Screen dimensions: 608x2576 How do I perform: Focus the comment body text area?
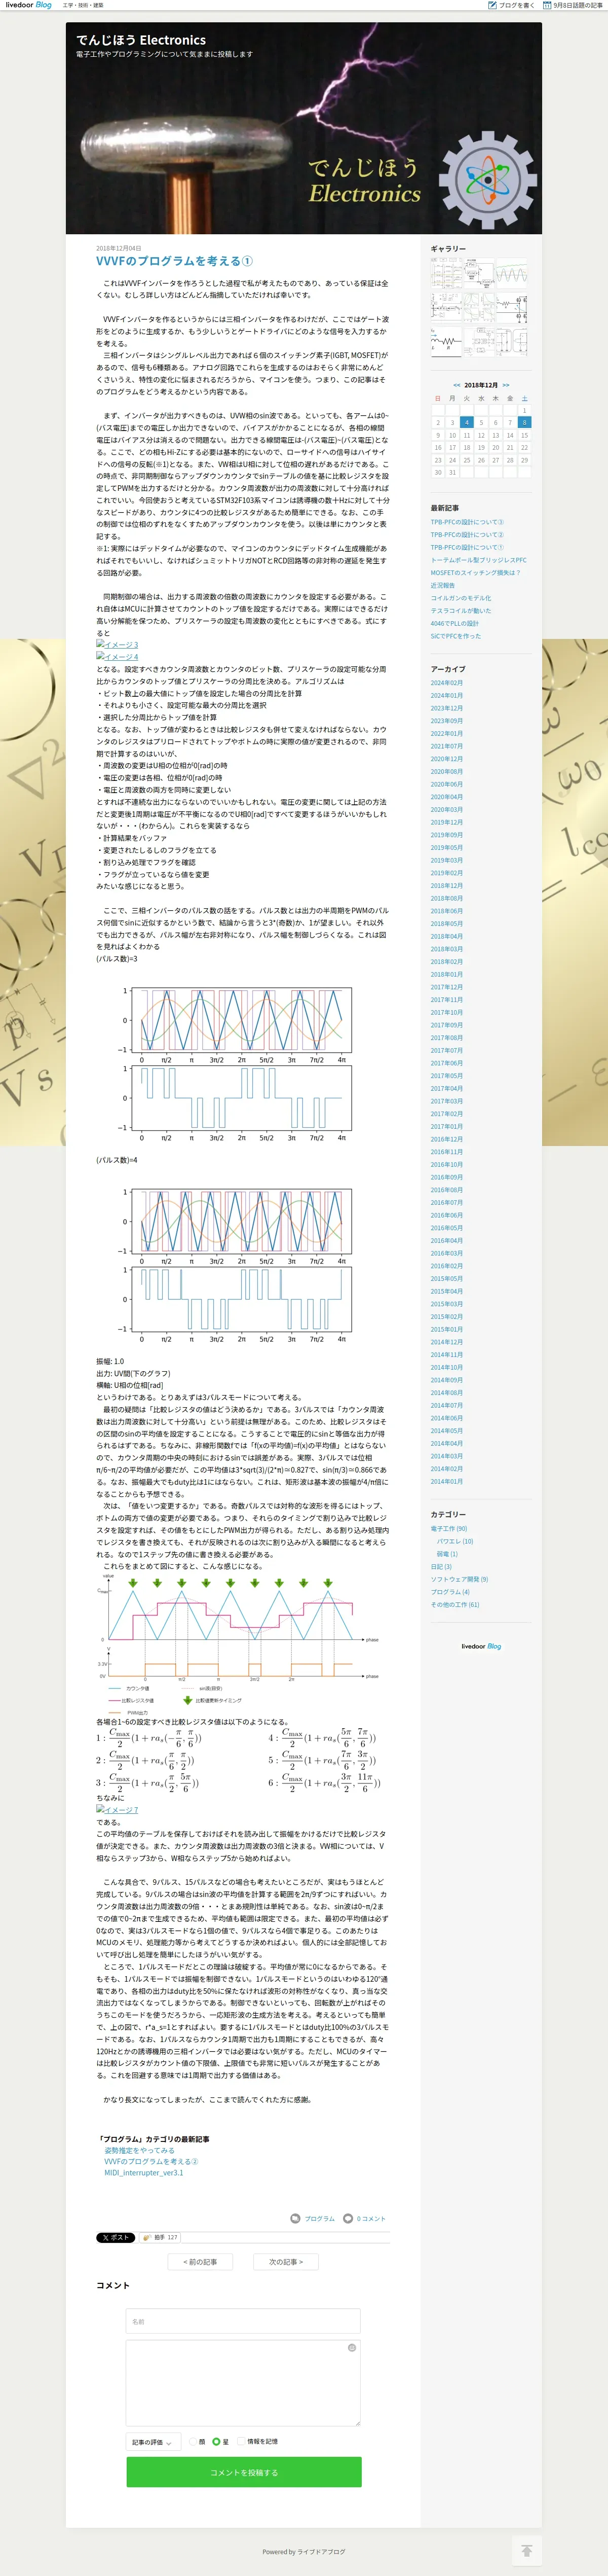[x=243, y=2383]
